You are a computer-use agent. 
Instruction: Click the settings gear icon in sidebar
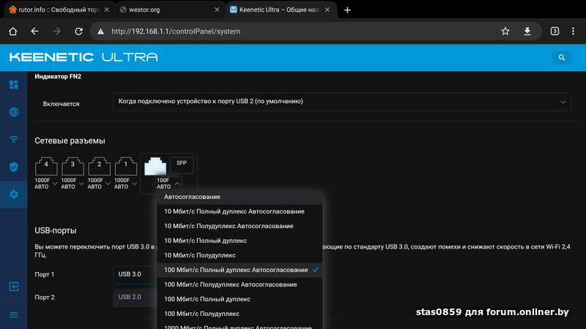click(x=13, y=194)
